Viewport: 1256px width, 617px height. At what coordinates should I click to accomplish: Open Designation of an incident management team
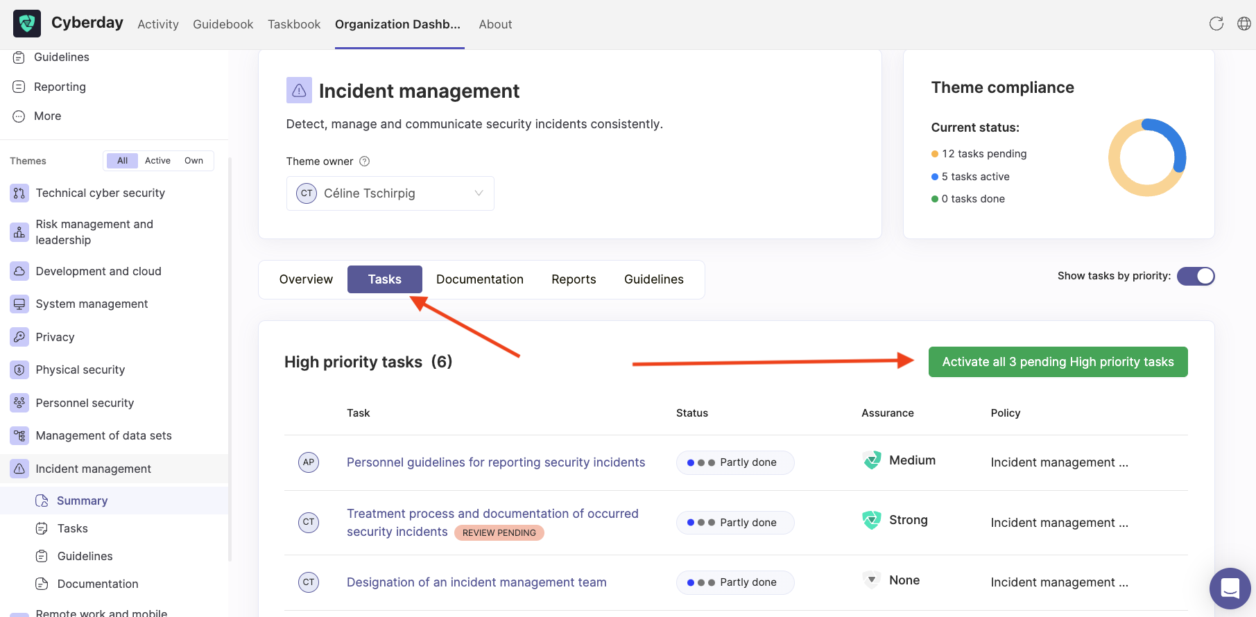pyautogui.click(x=476, y=582)
